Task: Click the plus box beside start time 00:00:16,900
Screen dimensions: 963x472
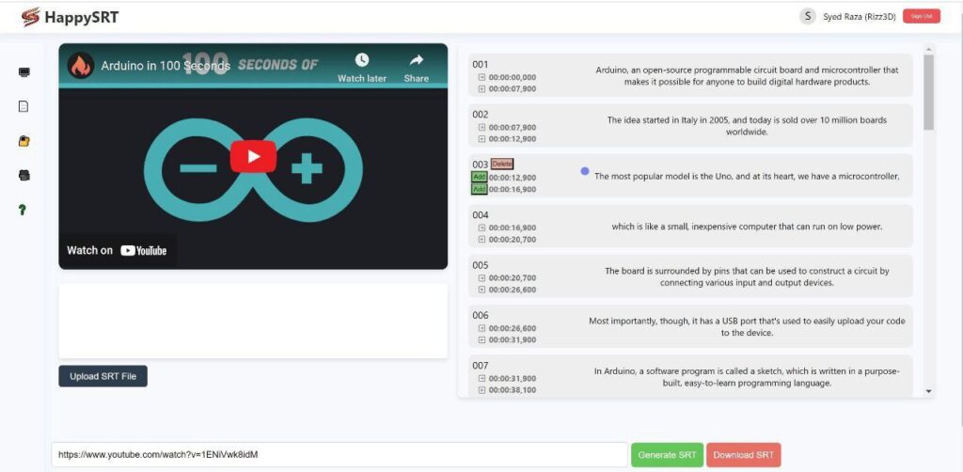Action: 481,228
